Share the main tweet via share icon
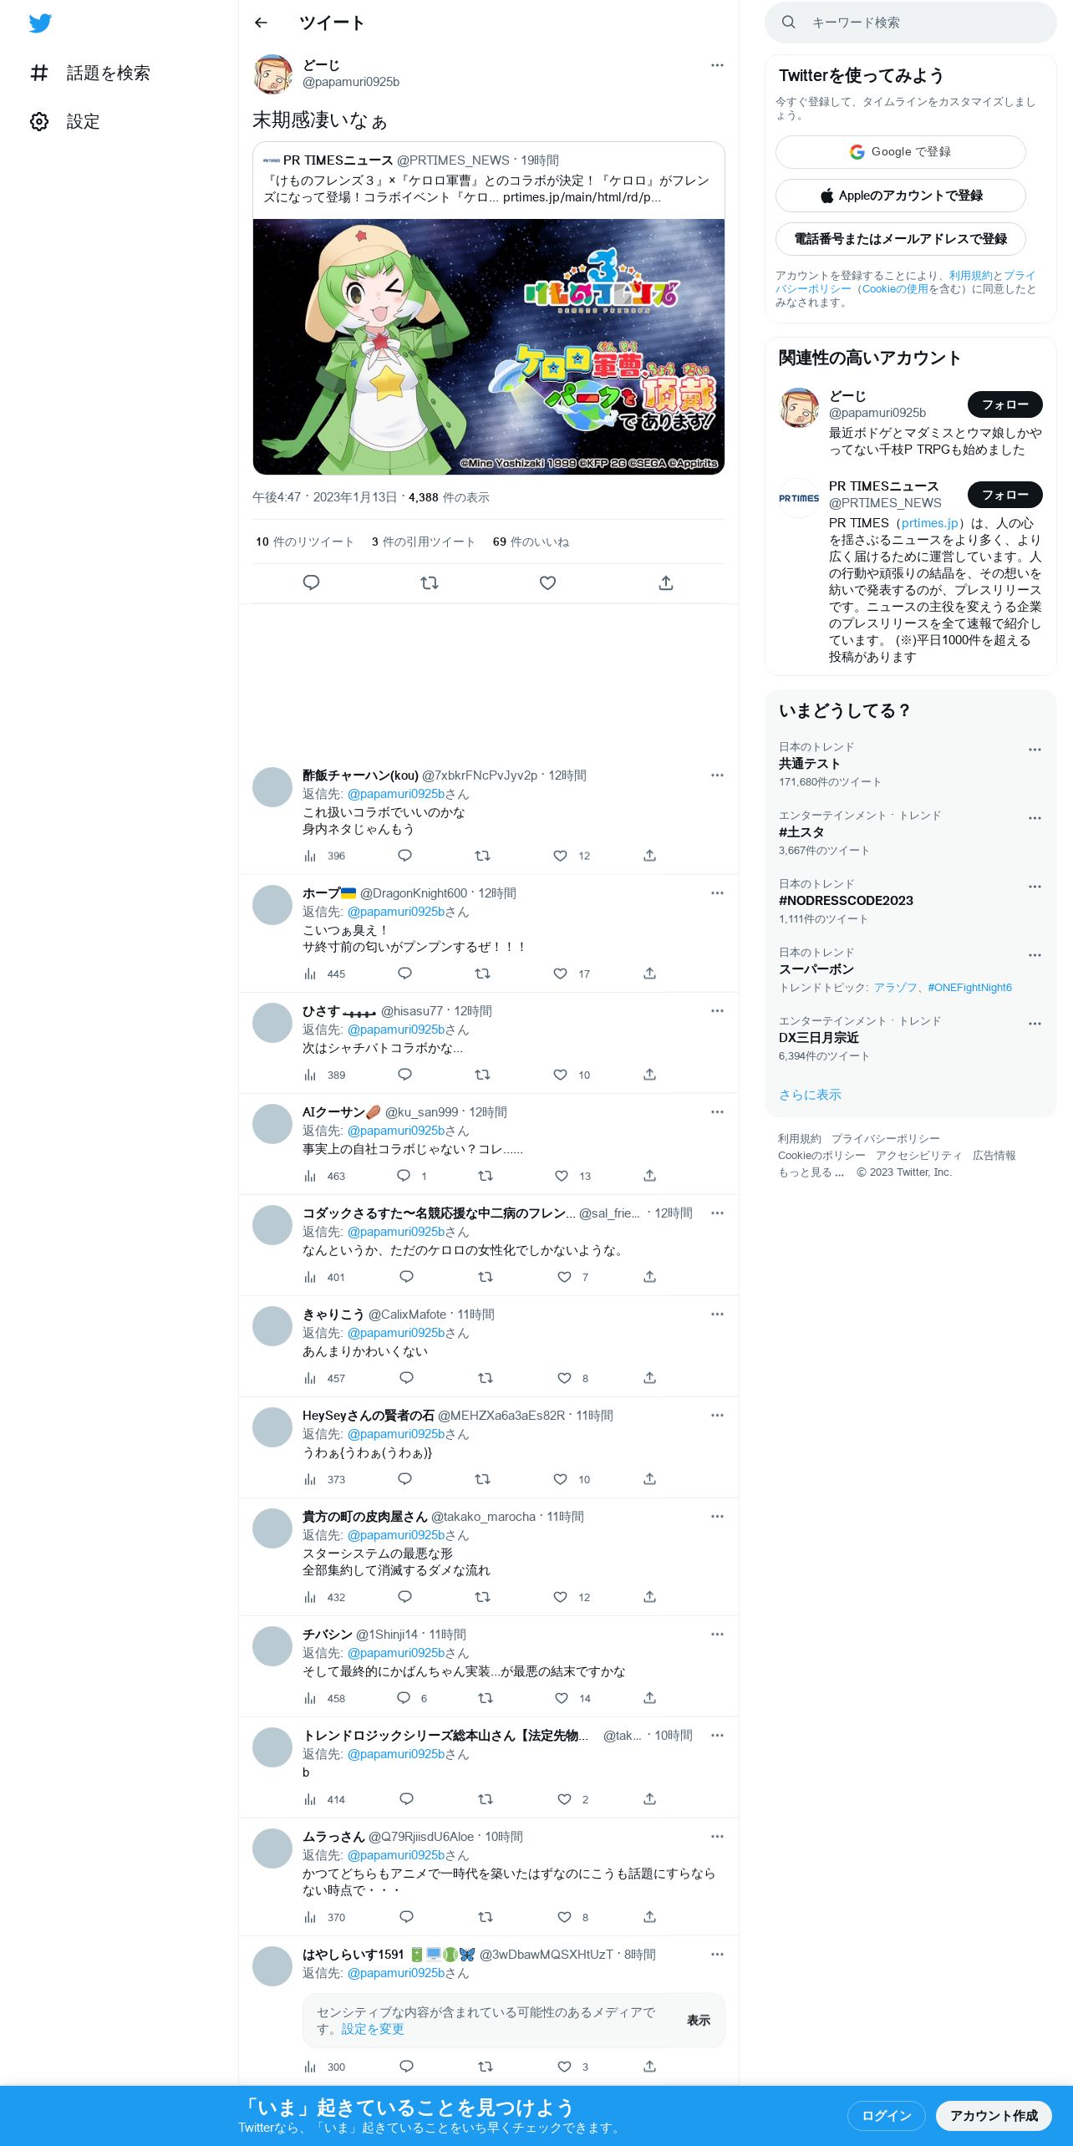 (666, 582)
